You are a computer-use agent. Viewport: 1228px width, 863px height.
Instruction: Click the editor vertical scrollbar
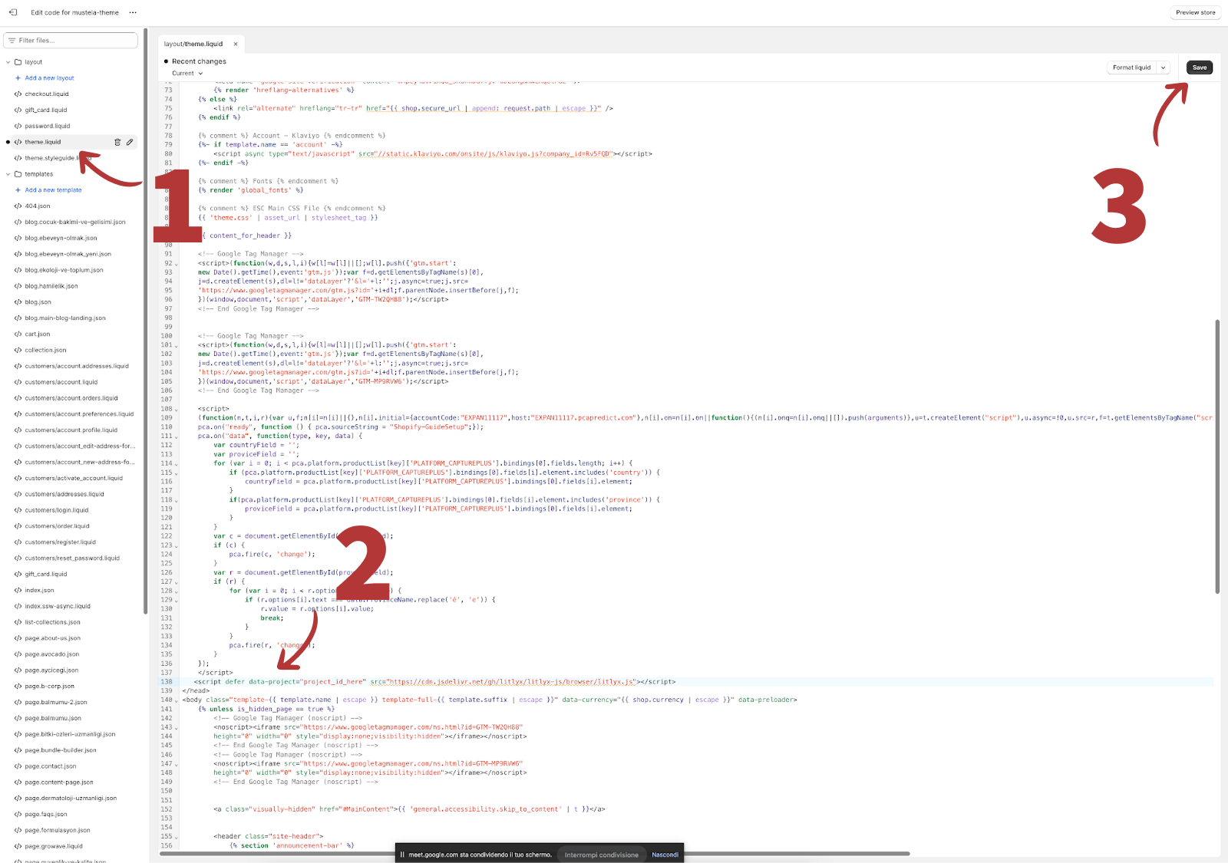[1217, 456]
